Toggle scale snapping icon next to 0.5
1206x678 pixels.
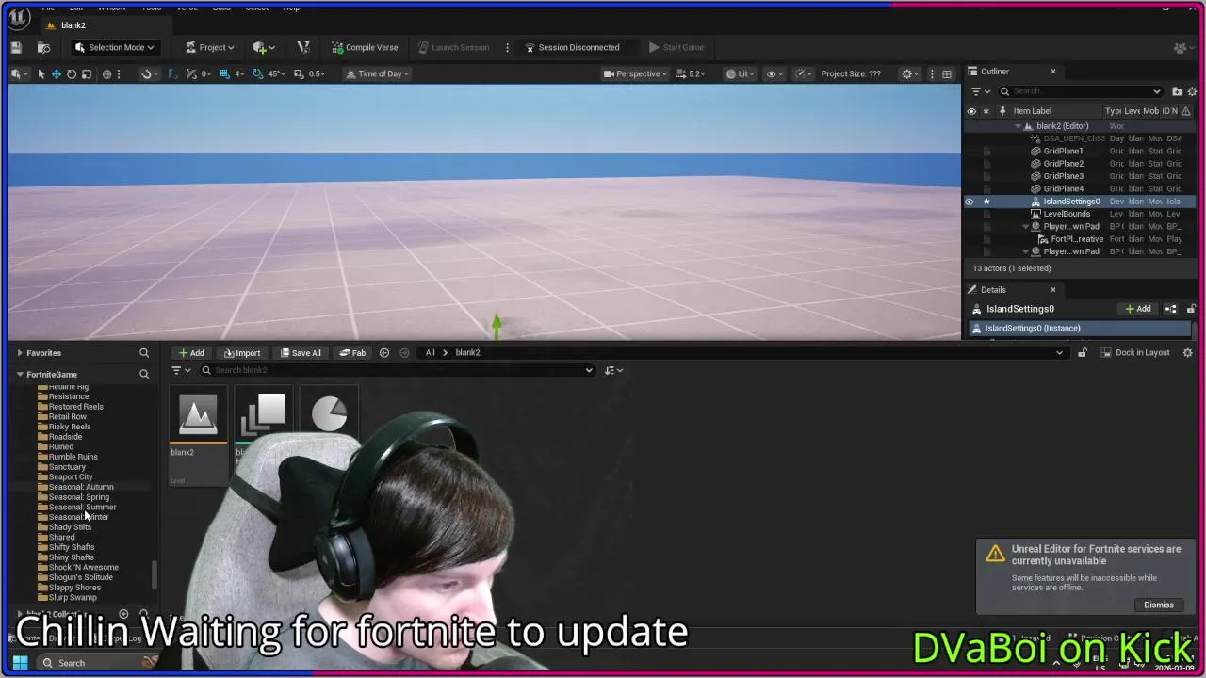(299, 73)
